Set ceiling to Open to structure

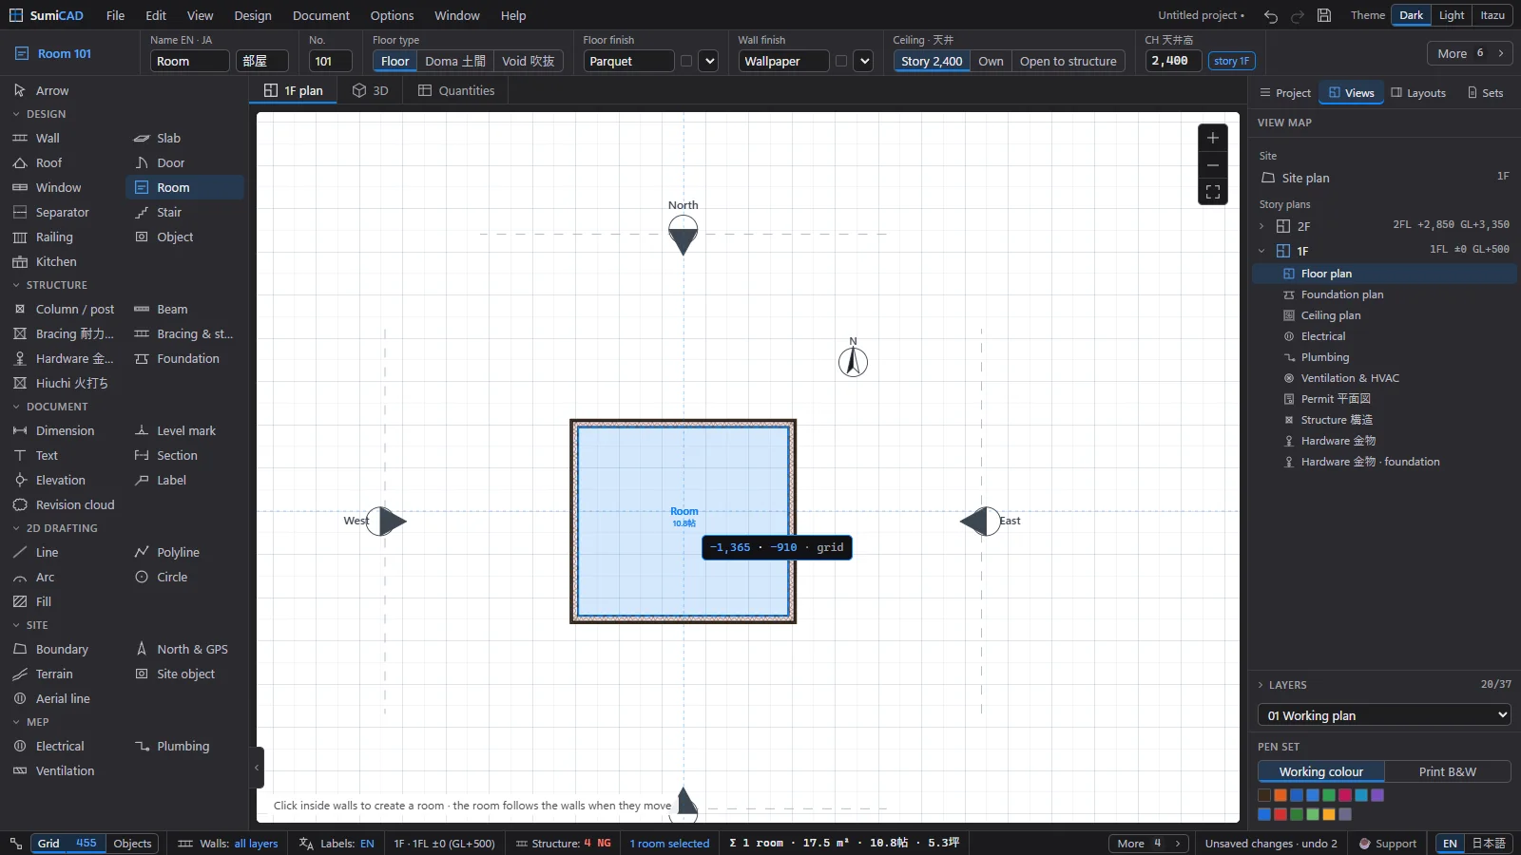[1069, 62]
